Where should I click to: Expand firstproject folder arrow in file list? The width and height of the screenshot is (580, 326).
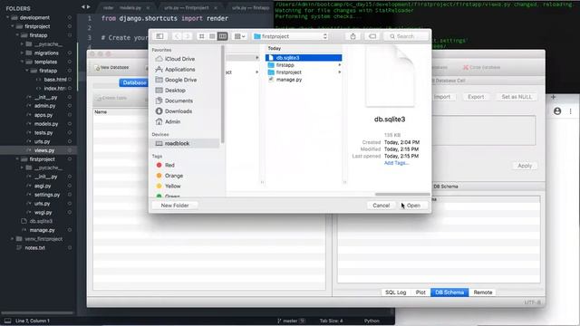coord(340,72)
